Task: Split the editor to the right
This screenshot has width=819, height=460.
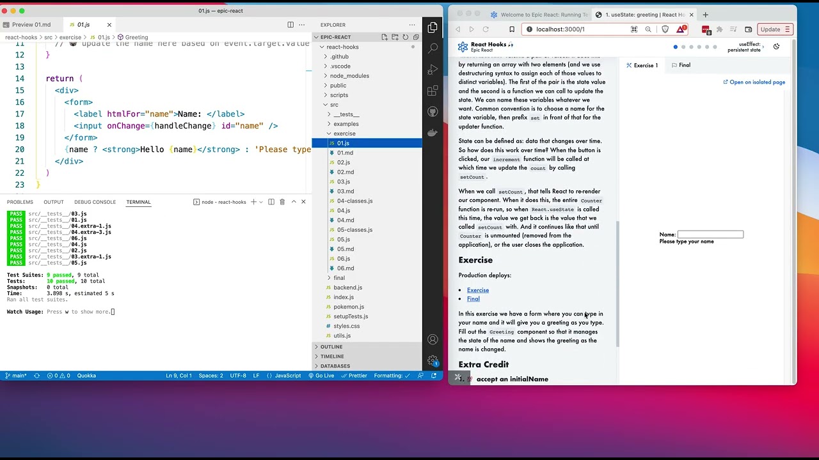Action: click(290, 25)
